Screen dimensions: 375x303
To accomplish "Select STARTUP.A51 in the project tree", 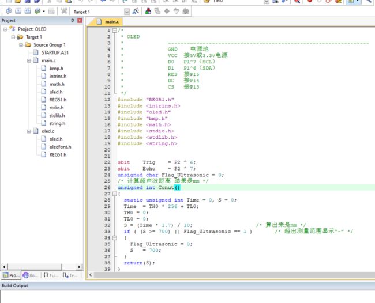I will [x=55, y=52].
